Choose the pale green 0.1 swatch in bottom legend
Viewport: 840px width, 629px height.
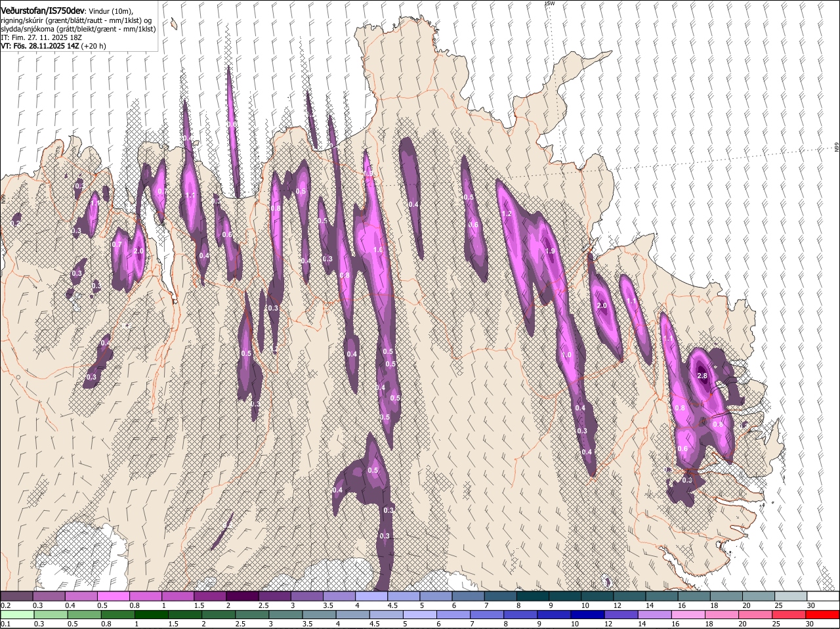pyautogui.click(x=16, y=615)
